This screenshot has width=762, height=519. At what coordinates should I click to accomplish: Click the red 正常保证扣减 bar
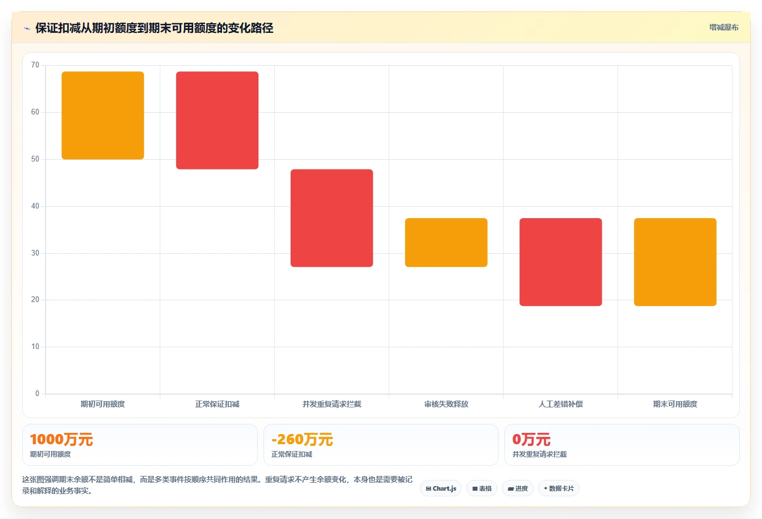[x=217, y=120]
